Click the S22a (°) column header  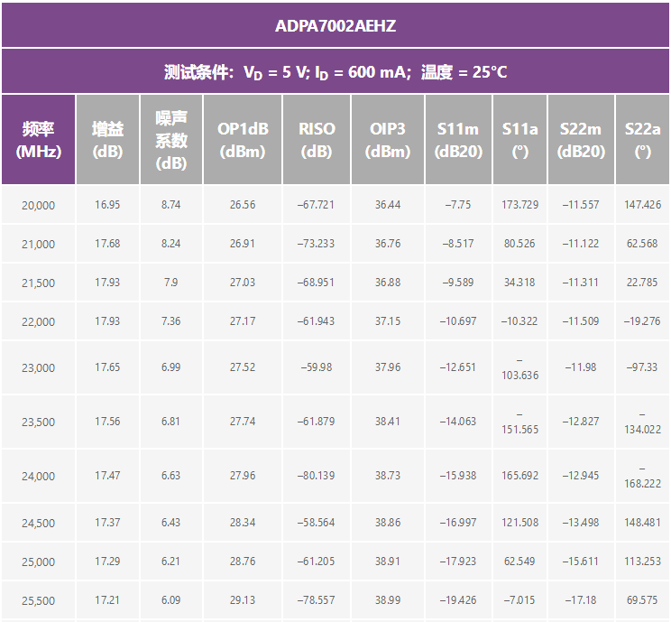[642, 140]
